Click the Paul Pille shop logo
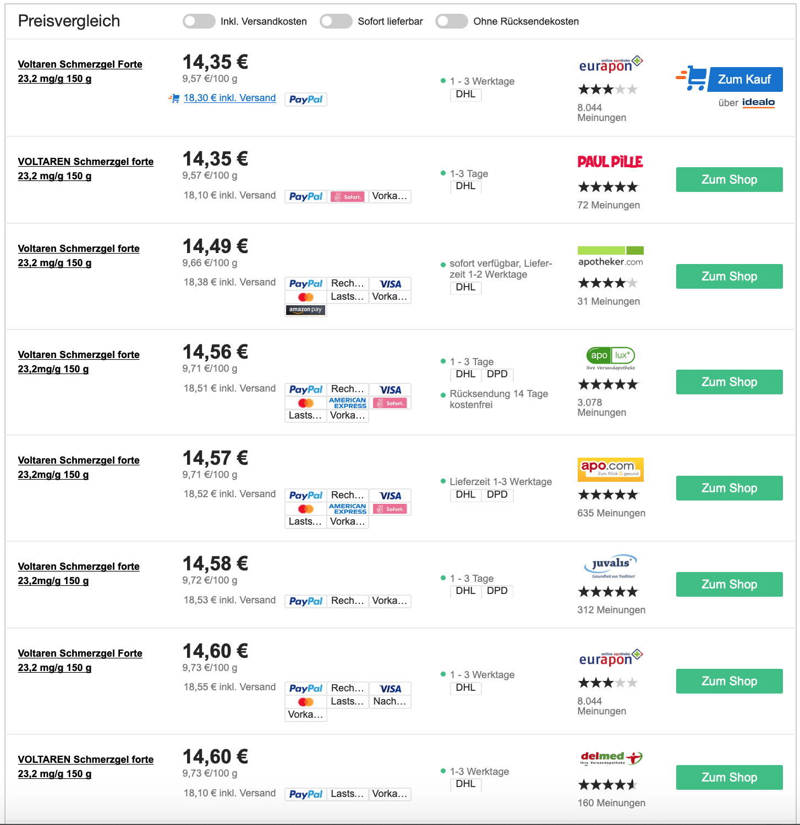This screenshot has height=825, width=800. pos(610,162)
